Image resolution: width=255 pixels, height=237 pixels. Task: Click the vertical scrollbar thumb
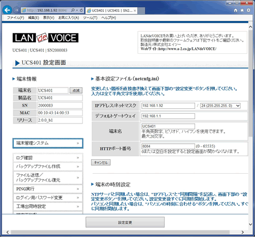point(251,83)
